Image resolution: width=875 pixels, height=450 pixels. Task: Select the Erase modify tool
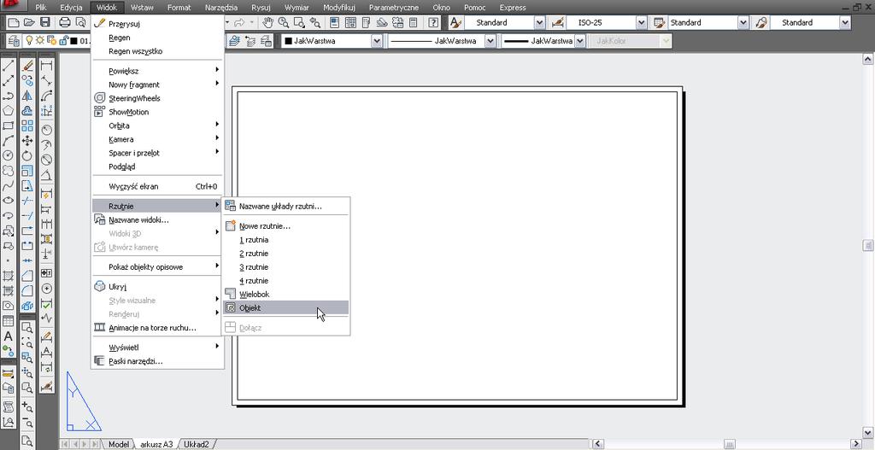coord(26,66)
